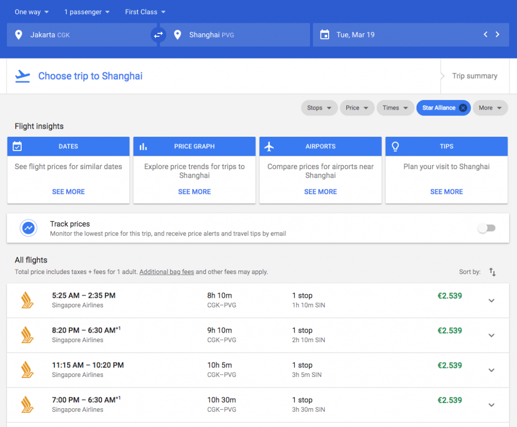Click the 8h 10m duration text
This screenshot has height=427, width=517.
(220, 295)
